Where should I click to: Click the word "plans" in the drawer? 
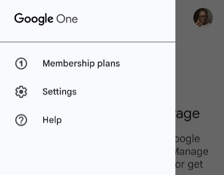point(109,64)
